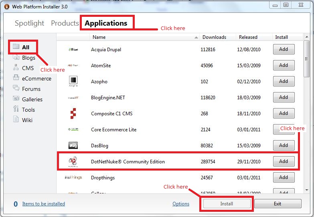314x217 pixels.
Task: Select the Blogs category
Action: [x=28, y=58]
